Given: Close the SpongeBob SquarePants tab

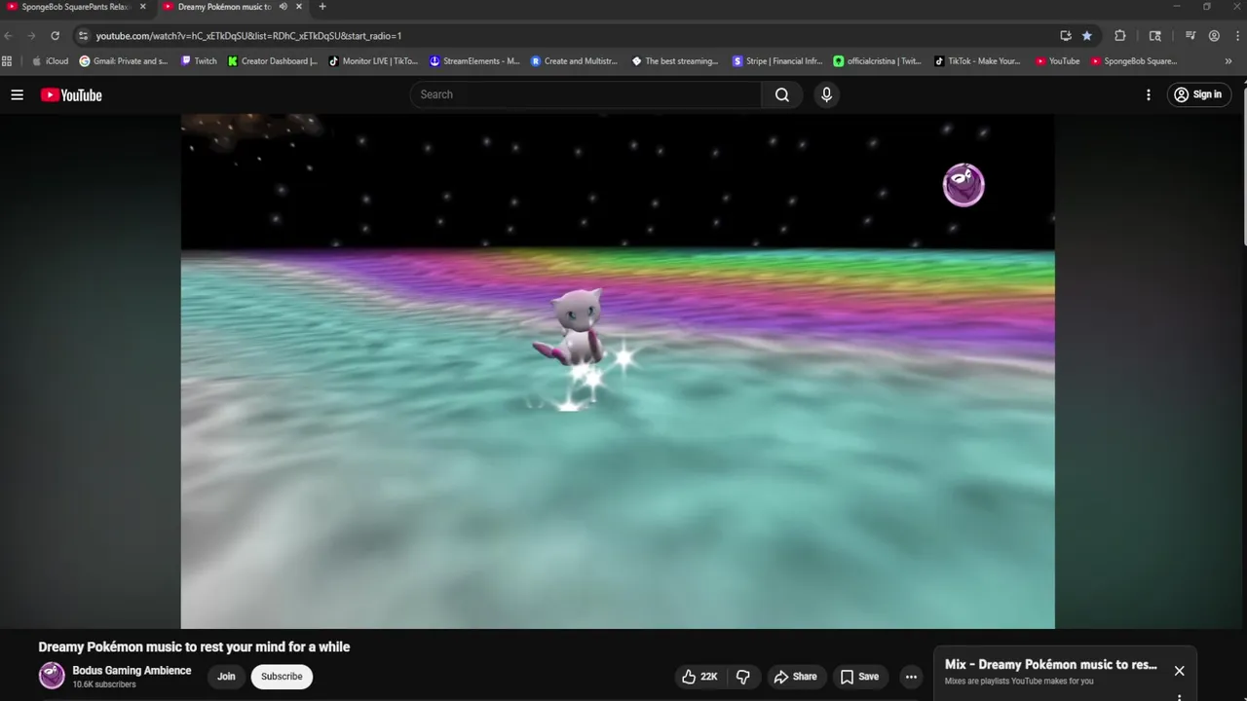Looking at the screenshot, I should (x=142, y=7).
